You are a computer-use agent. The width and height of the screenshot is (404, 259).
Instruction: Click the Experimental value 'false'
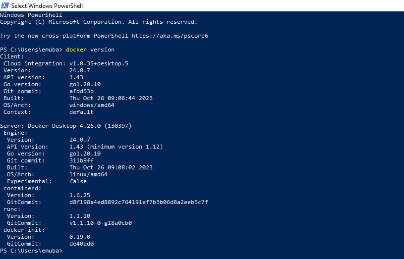tap(78, 182)
